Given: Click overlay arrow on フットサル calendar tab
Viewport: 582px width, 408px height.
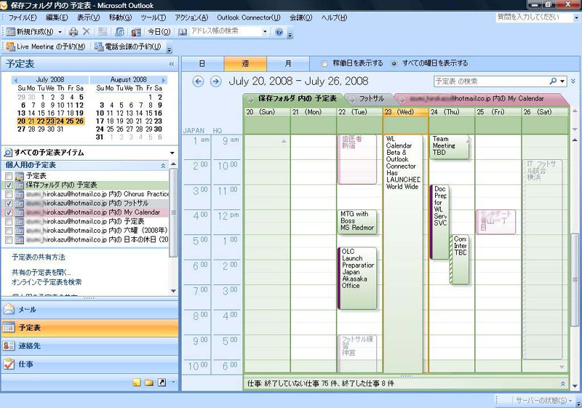Looking at the screenshot, I should [x=351, y=99].
